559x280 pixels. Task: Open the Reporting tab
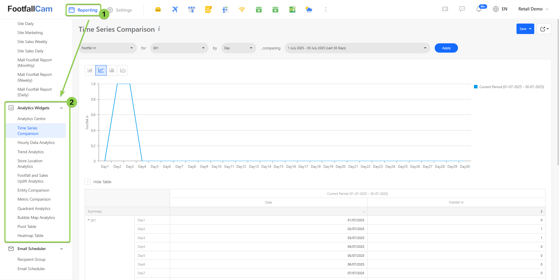(84, 10)
